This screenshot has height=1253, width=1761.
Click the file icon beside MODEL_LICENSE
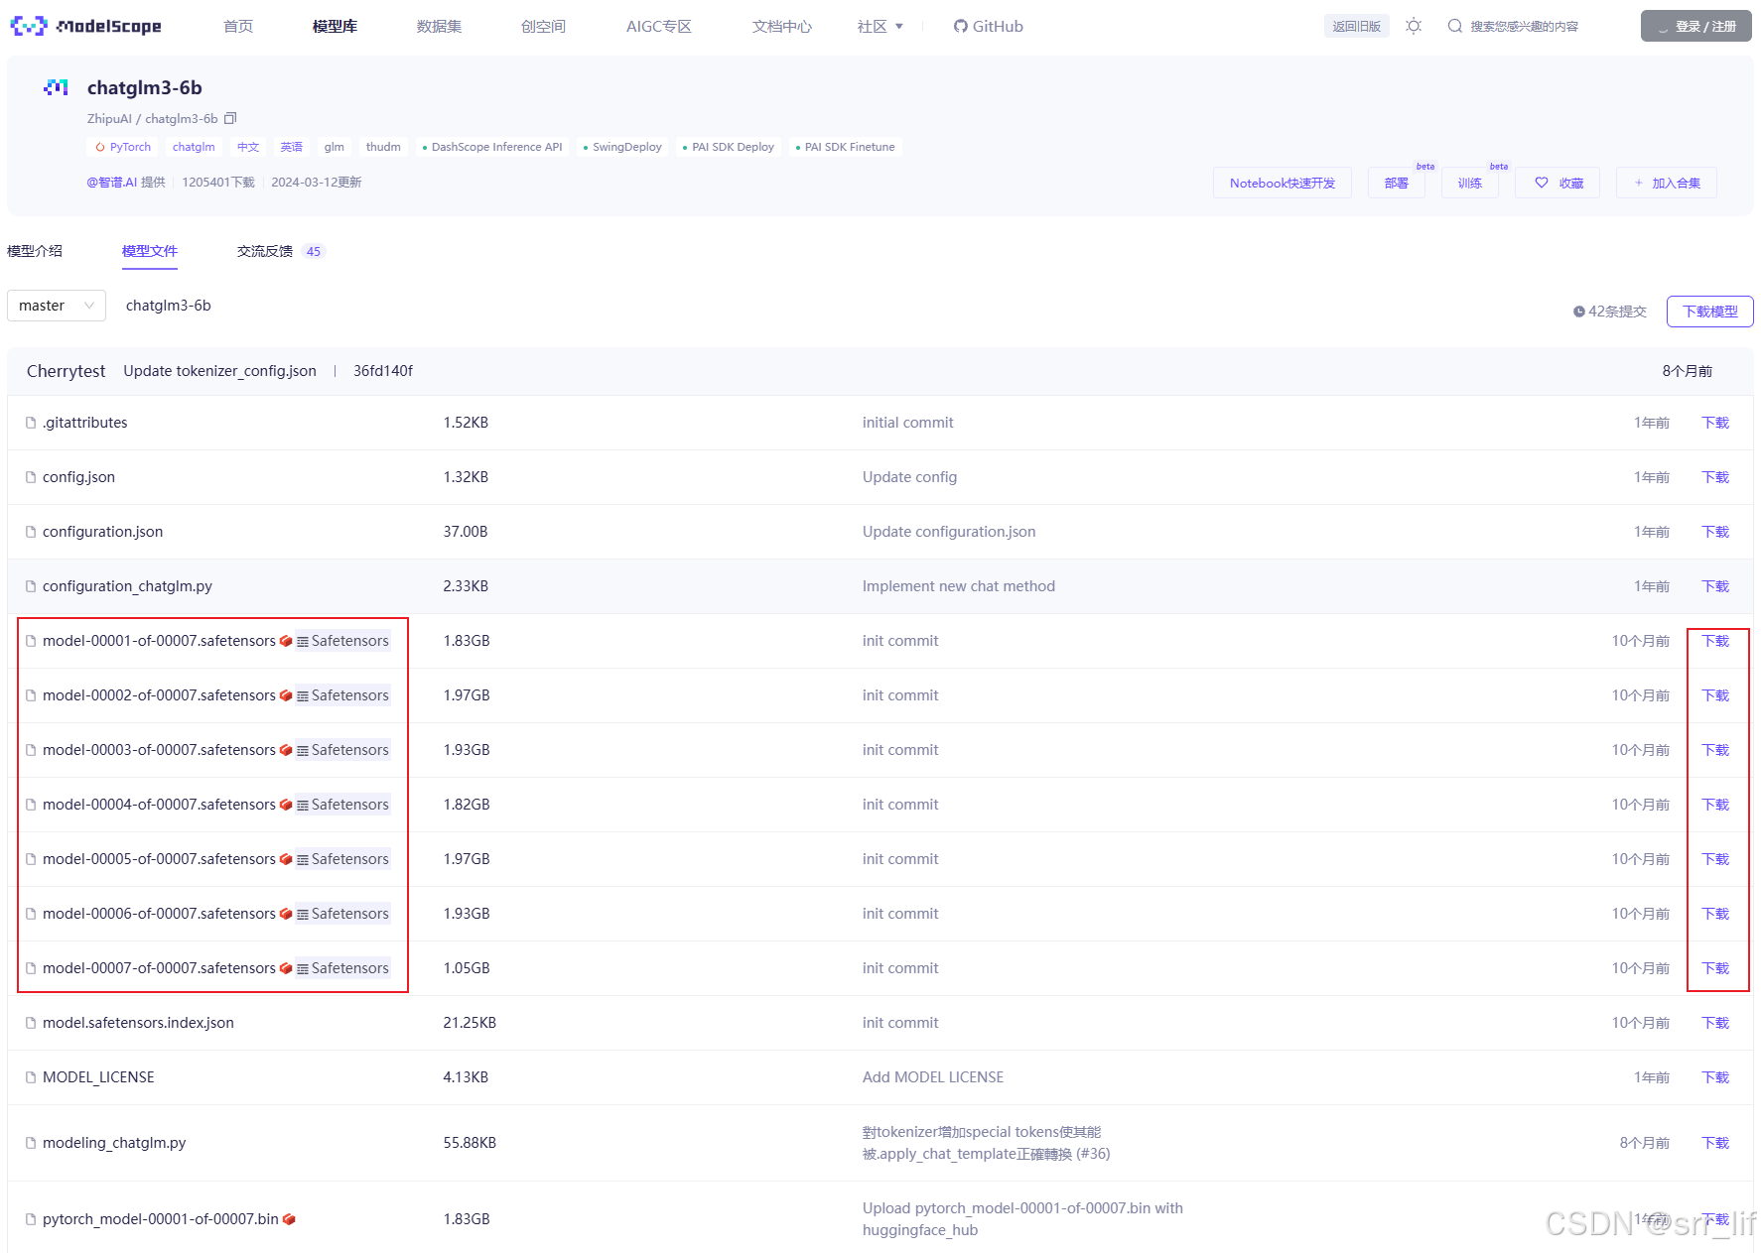tap(31, 1077)
